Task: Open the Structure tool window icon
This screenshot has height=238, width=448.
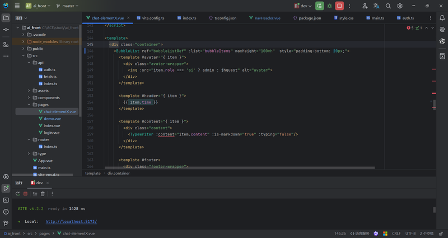Action: pyautogui.click(x=6, y=45)
